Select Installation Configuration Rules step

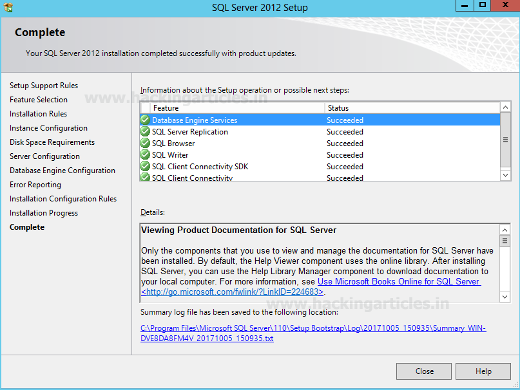[63, 199]
